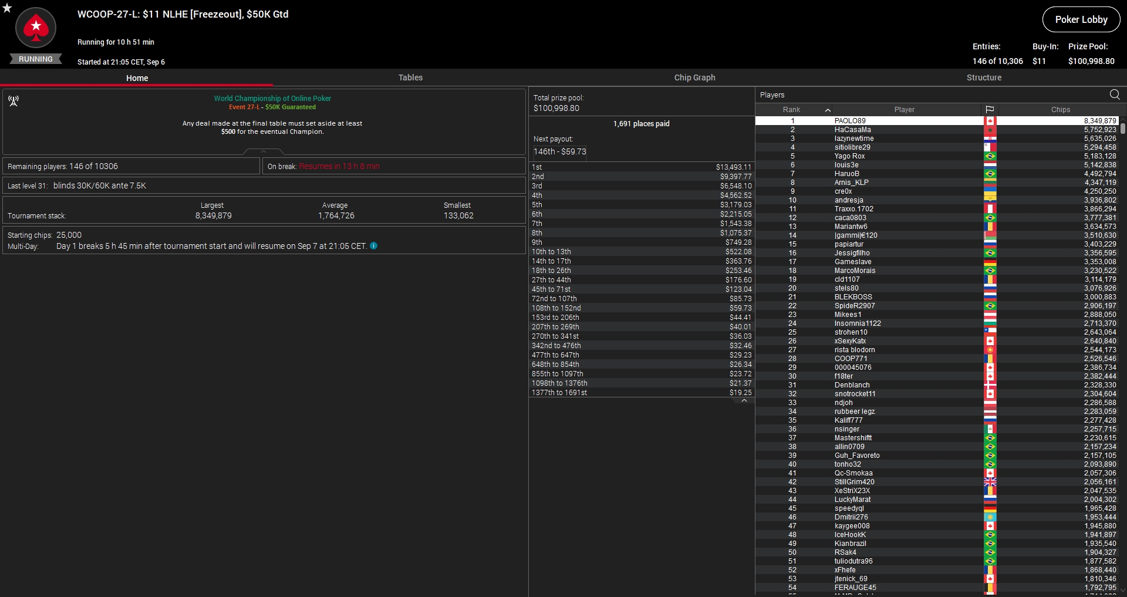Select player FERAUGE45 row

tap(937, 588)
